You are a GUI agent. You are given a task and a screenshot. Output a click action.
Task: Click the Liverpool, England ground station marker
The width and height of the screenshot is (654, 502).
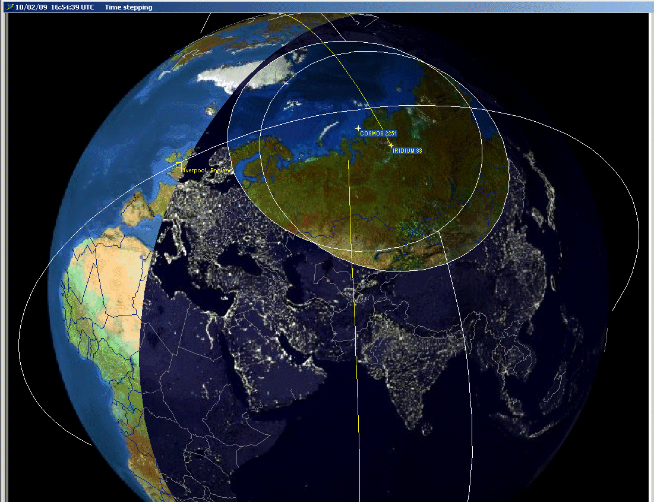179,165
